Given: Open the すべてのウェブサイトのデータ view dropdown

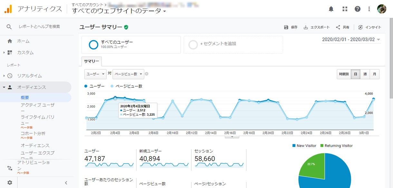Looking at the screenshot, I should (119, 11).
